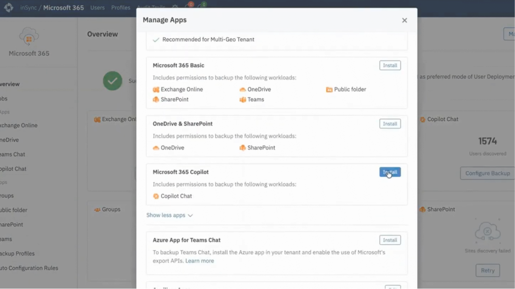The image size is (515, 289).
Task: Click the OneDrive icon under Microsoft 365 Basic
Action: coord(243,89)
